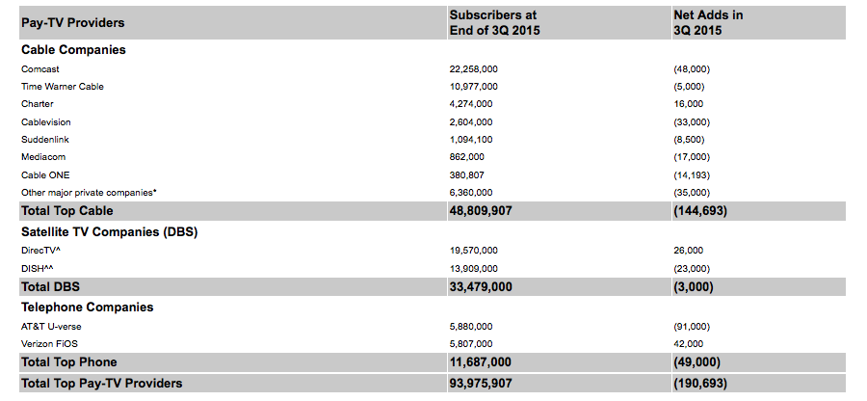Click the Charter provider name
Image resolution: width=867 pixels, height=401 pixels.
point(37,104)
